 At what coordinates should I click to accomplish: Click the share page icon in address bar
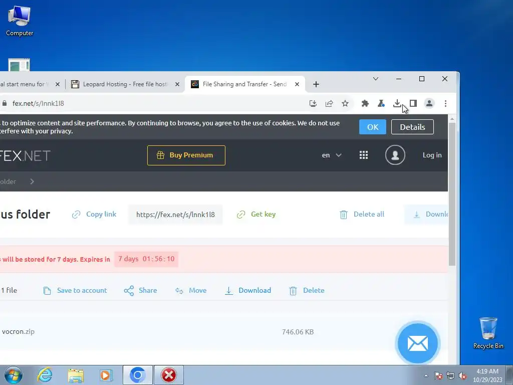(329, 103)
